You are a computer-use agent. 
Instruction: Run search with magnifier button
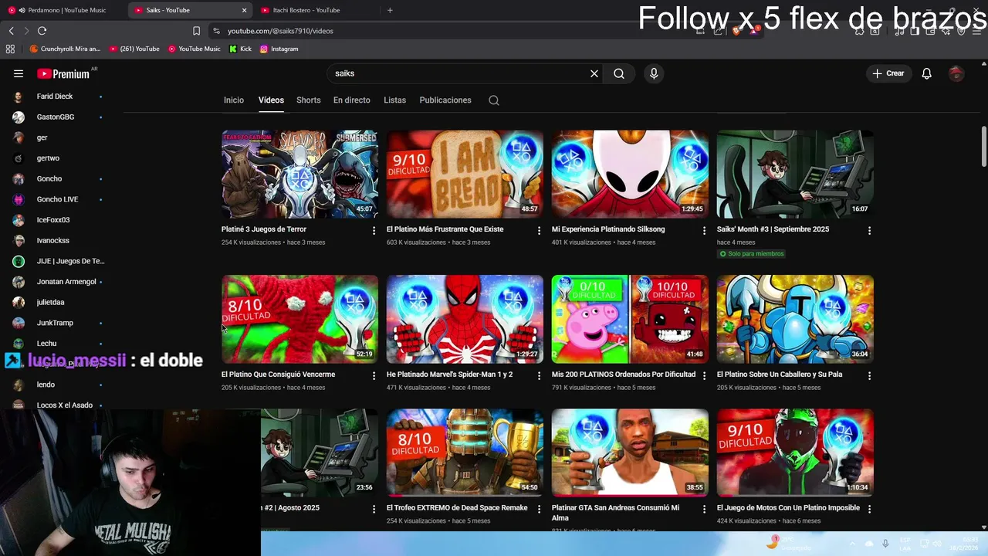[619, 73]
